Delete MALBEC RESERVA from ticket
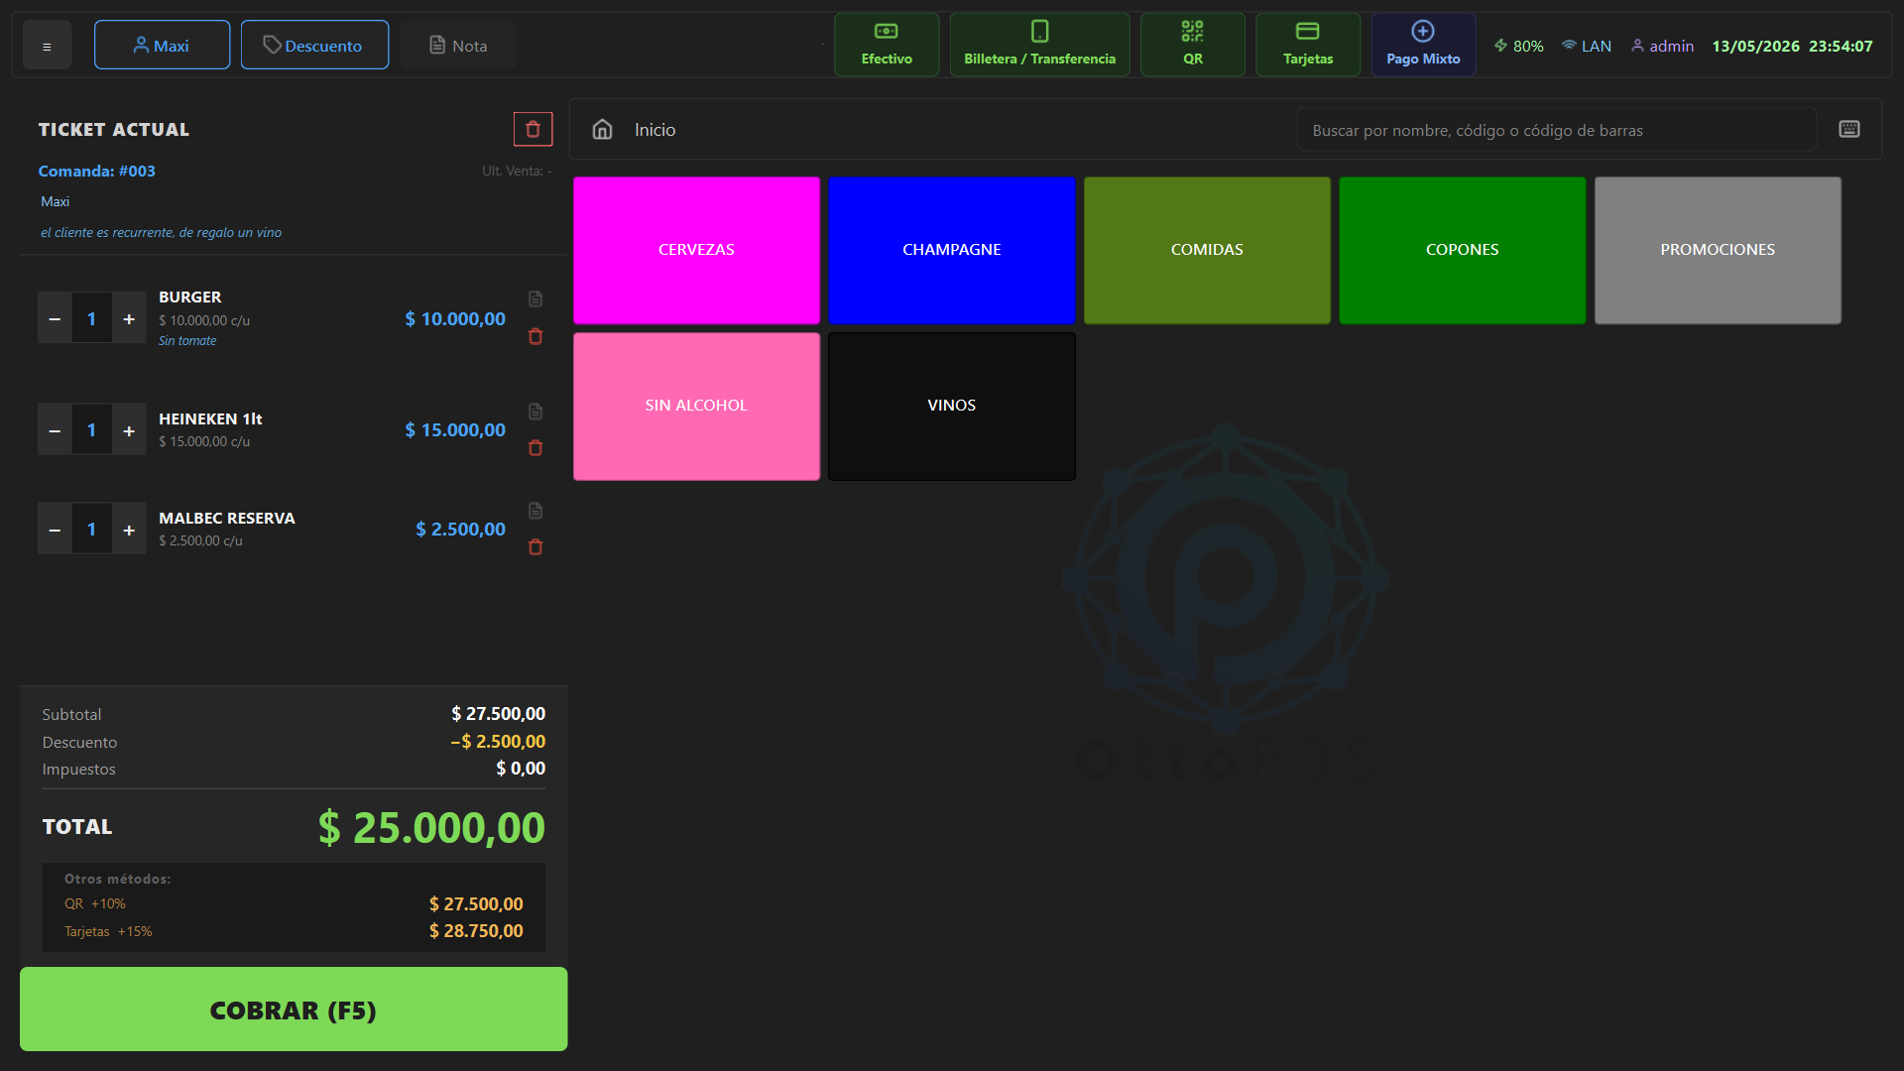The width and height of the screenshot is (1904, 1071). tap(535, 547)
